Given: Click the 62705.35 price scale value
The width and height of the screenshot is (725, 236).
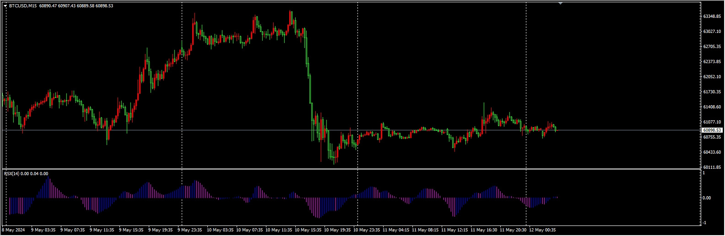Looking at the screenshot, I should pos(713,47).
